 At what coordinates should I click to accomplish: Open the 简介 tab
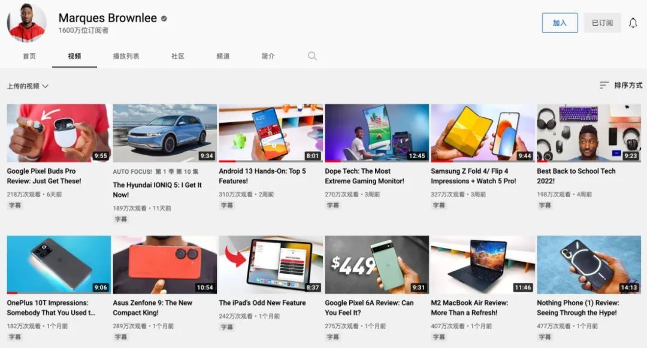tap(268, 56)
